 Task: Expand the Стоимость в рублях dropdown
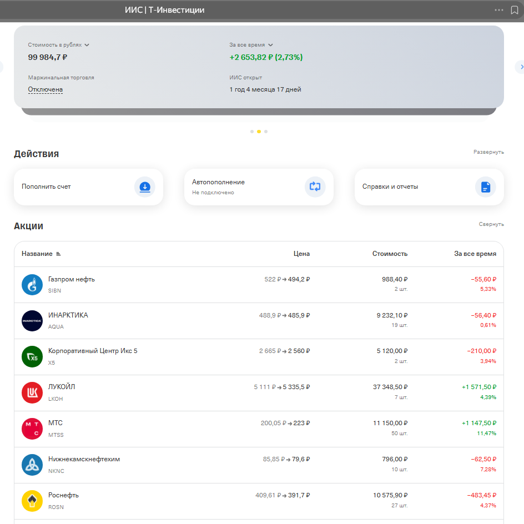(x=58, y=45)
